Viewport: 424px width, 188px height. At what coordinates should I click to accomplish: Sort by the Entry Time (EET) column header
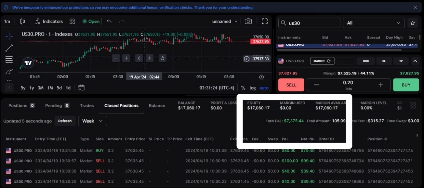[x=50, y=139]
